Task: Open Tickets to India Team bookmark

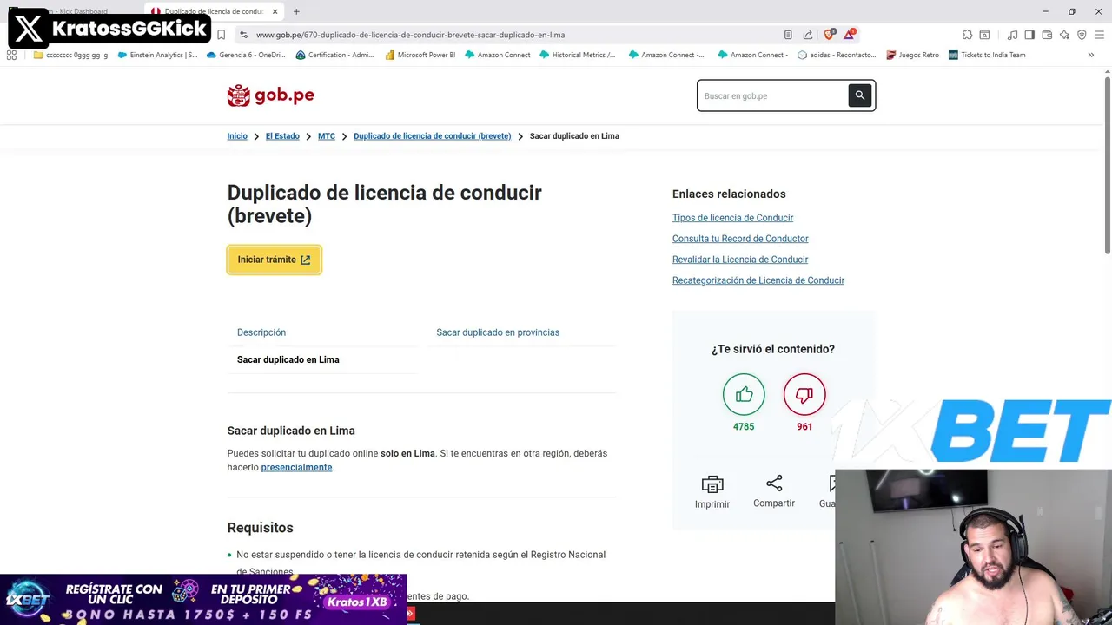Action: coord(987,55)
